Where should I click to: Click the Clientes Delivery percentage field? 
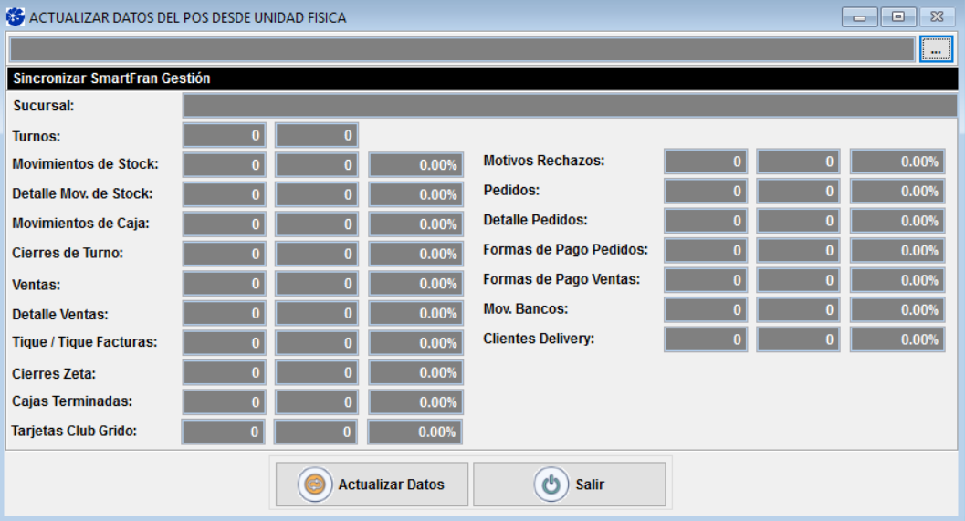click(x=897, y=339)
